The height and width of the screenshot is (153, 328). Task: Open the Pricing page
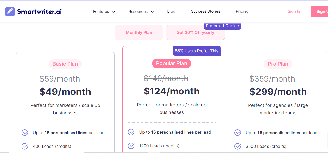coord(242,11)
